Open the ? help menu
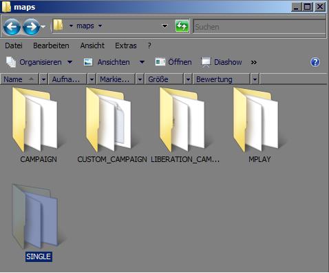329x273 pixels. coord(149,45)
